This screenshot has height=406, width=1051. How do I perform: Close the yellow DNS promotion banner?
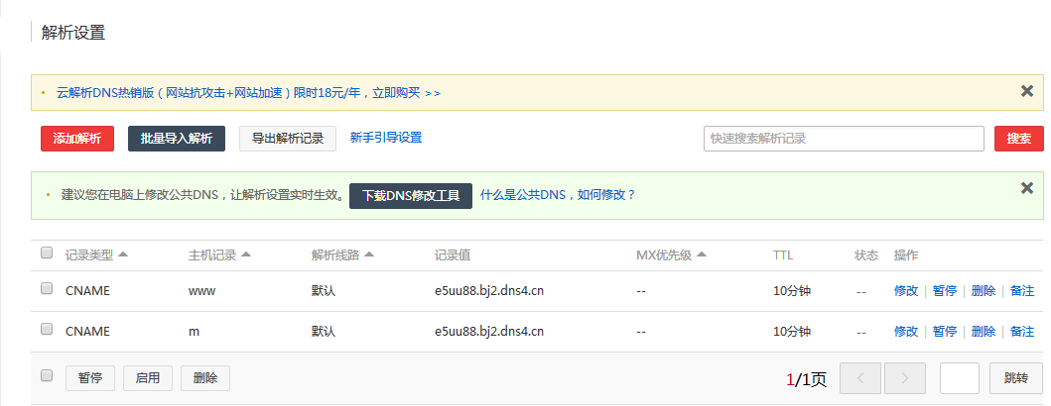1027,91
